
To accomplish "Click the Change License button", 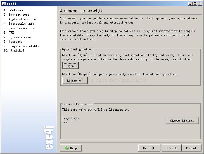I will [182, 121].
